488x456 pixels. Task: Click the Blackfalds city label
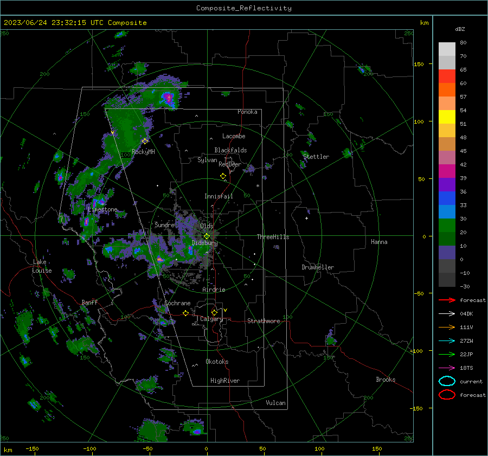tap(230, 150)
